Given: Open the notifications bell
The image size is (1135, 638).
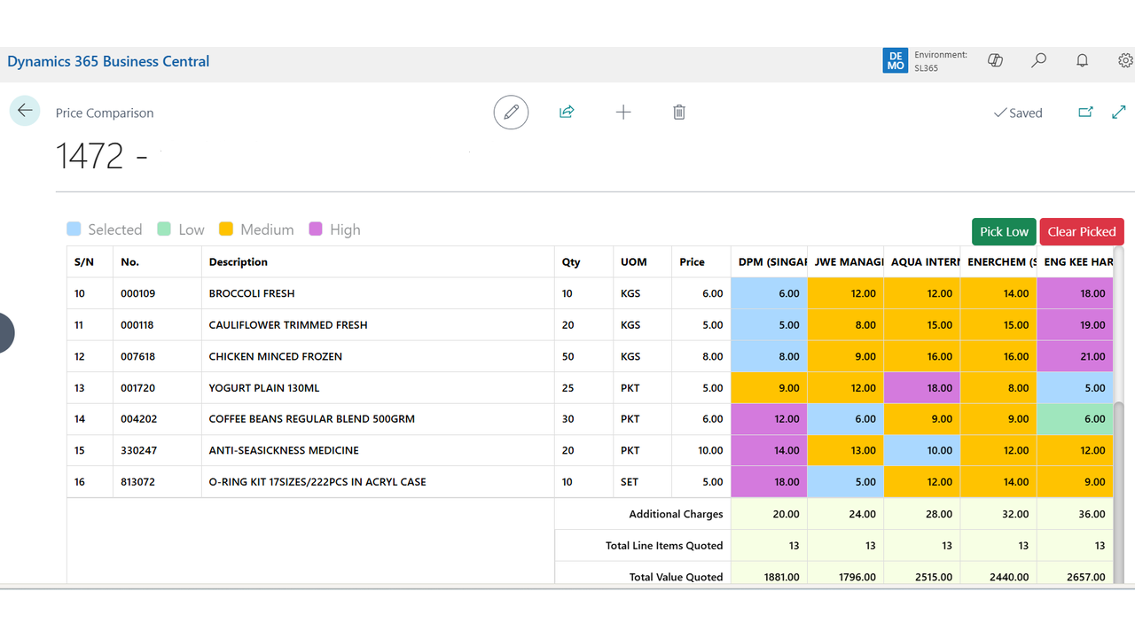Looking at the screenshot, I should [x=1082, y=60].
